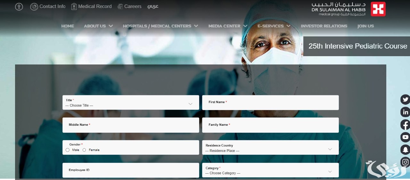Expand the E-Services menu chevron
The height and width of the screenshot is (180, 410).
coord(288,26)
